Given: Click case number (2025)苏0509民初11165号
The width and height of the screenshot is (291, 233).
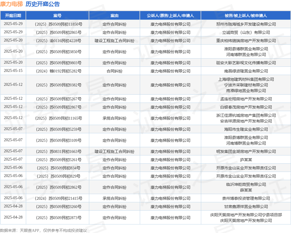Looking at the screenshot, I should click(x=59, y=118).
